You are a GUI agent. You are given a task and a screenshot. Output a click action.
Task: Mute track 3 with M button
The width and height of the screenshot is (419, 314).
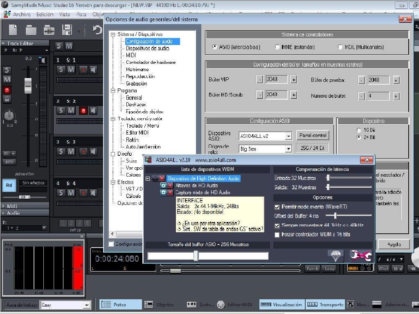point(71,152)
